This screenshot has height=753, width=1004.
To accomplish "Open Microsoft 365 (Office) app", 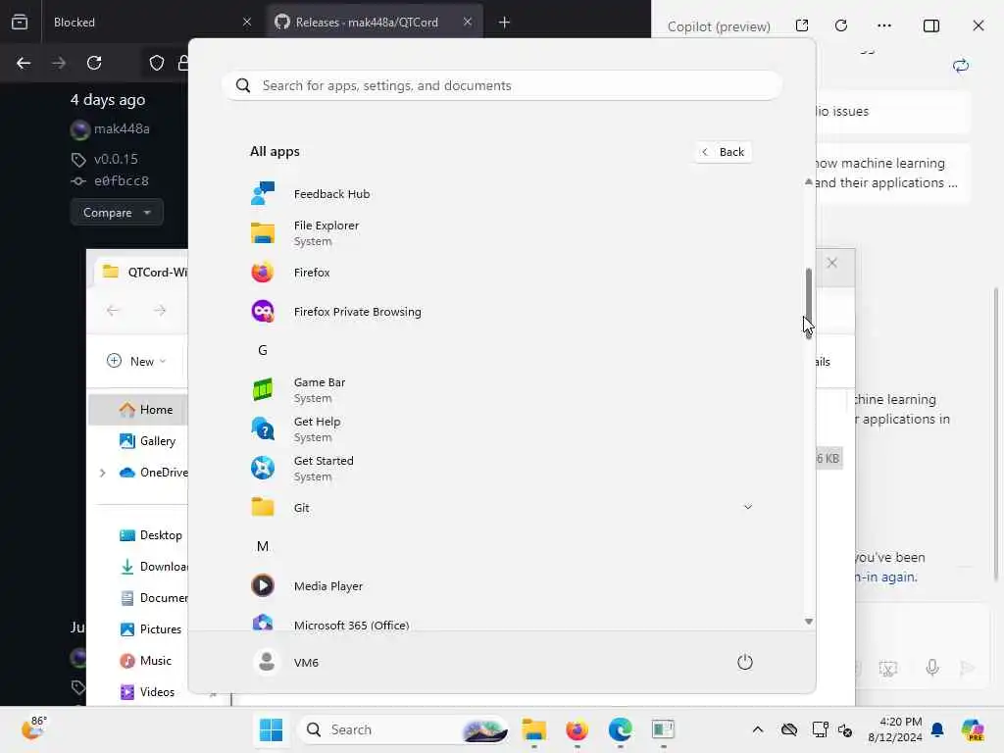I will (501, 623).
